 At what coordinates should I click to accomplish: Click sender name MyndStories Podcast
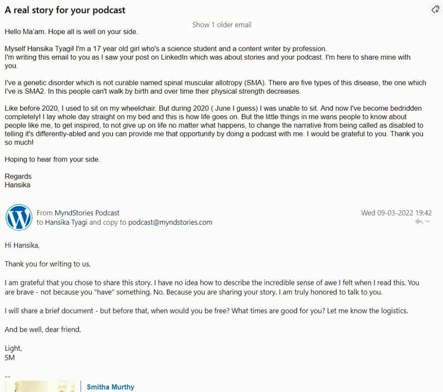tap(87, 213)
